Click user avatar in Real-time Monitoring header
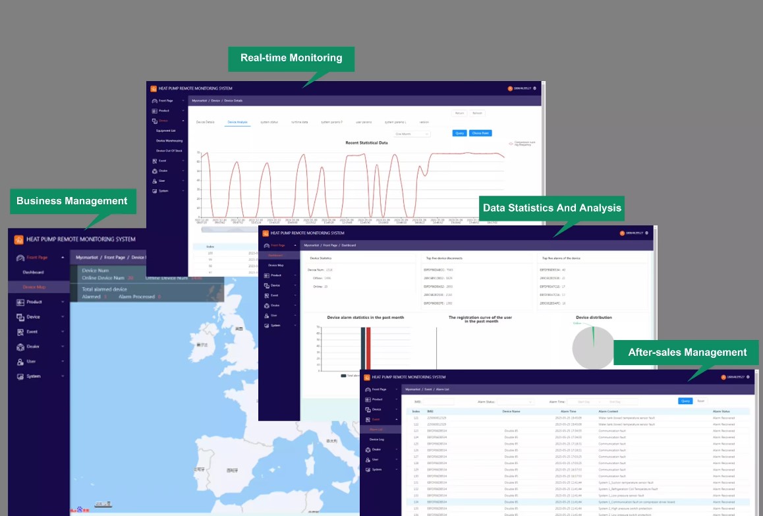The width and height of the screenshot is (763, 516). coord(509,88)
